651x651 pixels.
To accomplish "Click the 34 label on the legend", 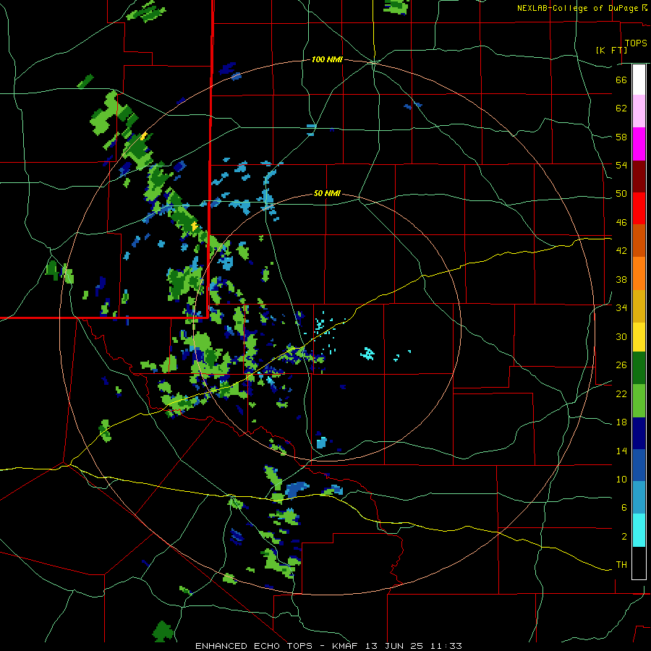I will [x=621, y=308].
